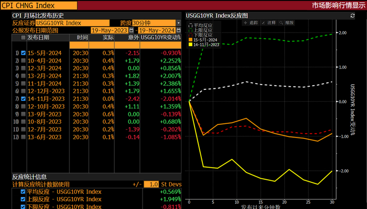
Task: Click the chart refresh icon
Action: pyautogui.click(x=353, y=16)
